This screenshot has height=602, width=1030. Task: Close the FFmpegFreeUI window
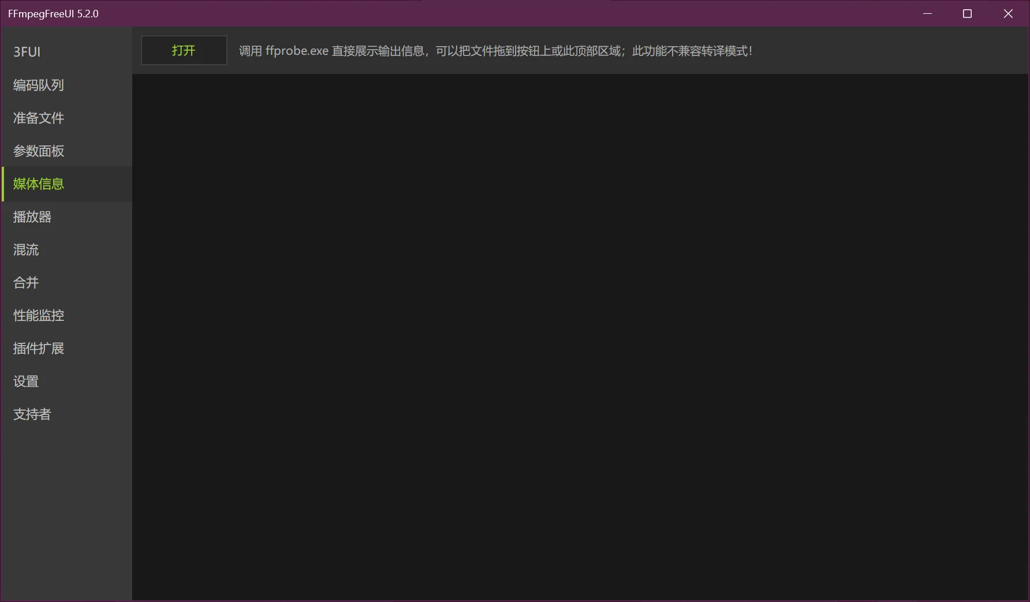coord(1008,14)
